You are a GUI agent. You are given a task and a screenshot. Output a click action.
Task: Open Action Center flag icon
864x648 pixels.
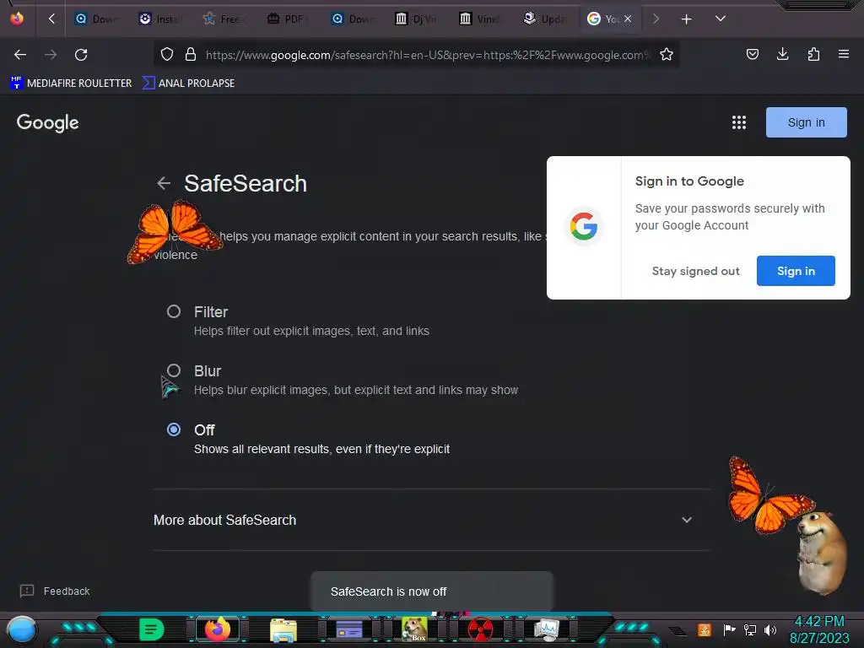click(x=729, y=629)
